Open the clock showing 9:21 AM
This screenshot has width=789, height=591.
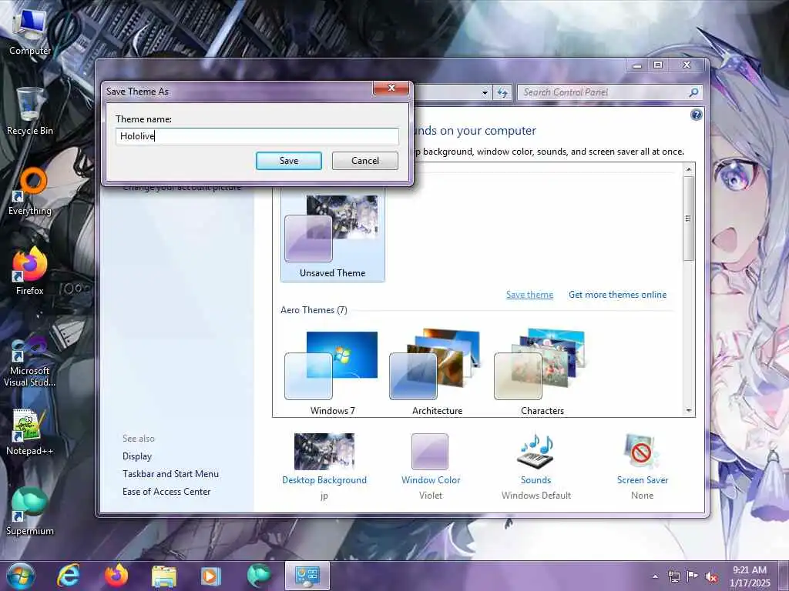pyautogui.click(x=750, y=576)
